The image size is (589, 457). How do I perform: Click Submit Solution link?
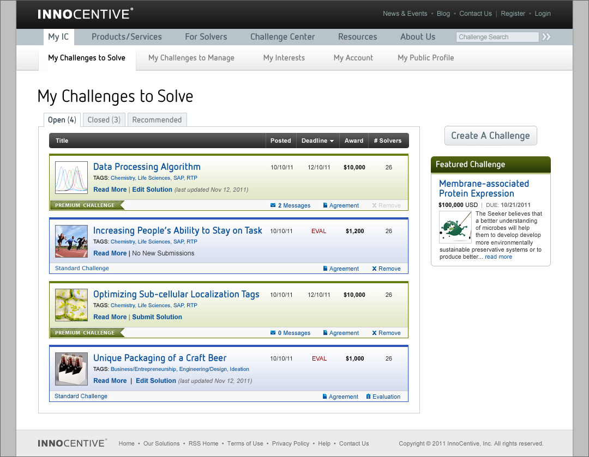157,316
